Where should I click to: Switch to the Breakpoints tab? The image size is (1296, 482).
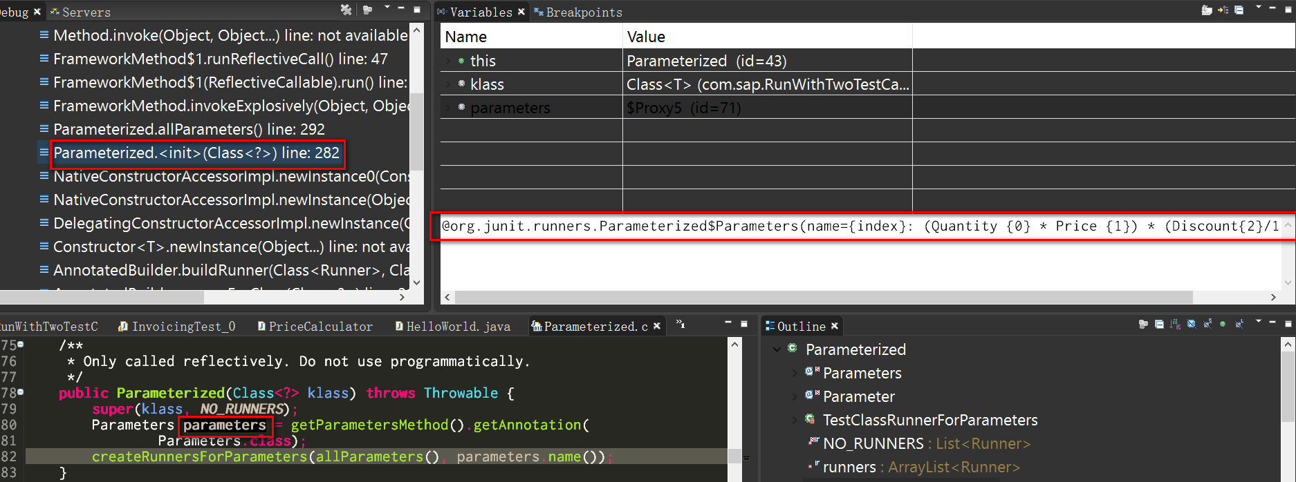pos(578,12)
